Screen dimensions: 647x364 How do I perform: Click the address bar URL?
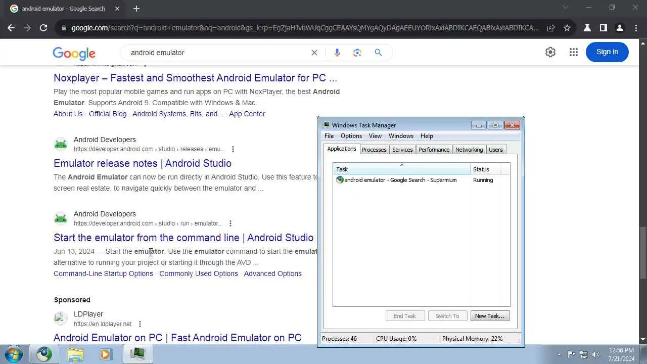305,28
